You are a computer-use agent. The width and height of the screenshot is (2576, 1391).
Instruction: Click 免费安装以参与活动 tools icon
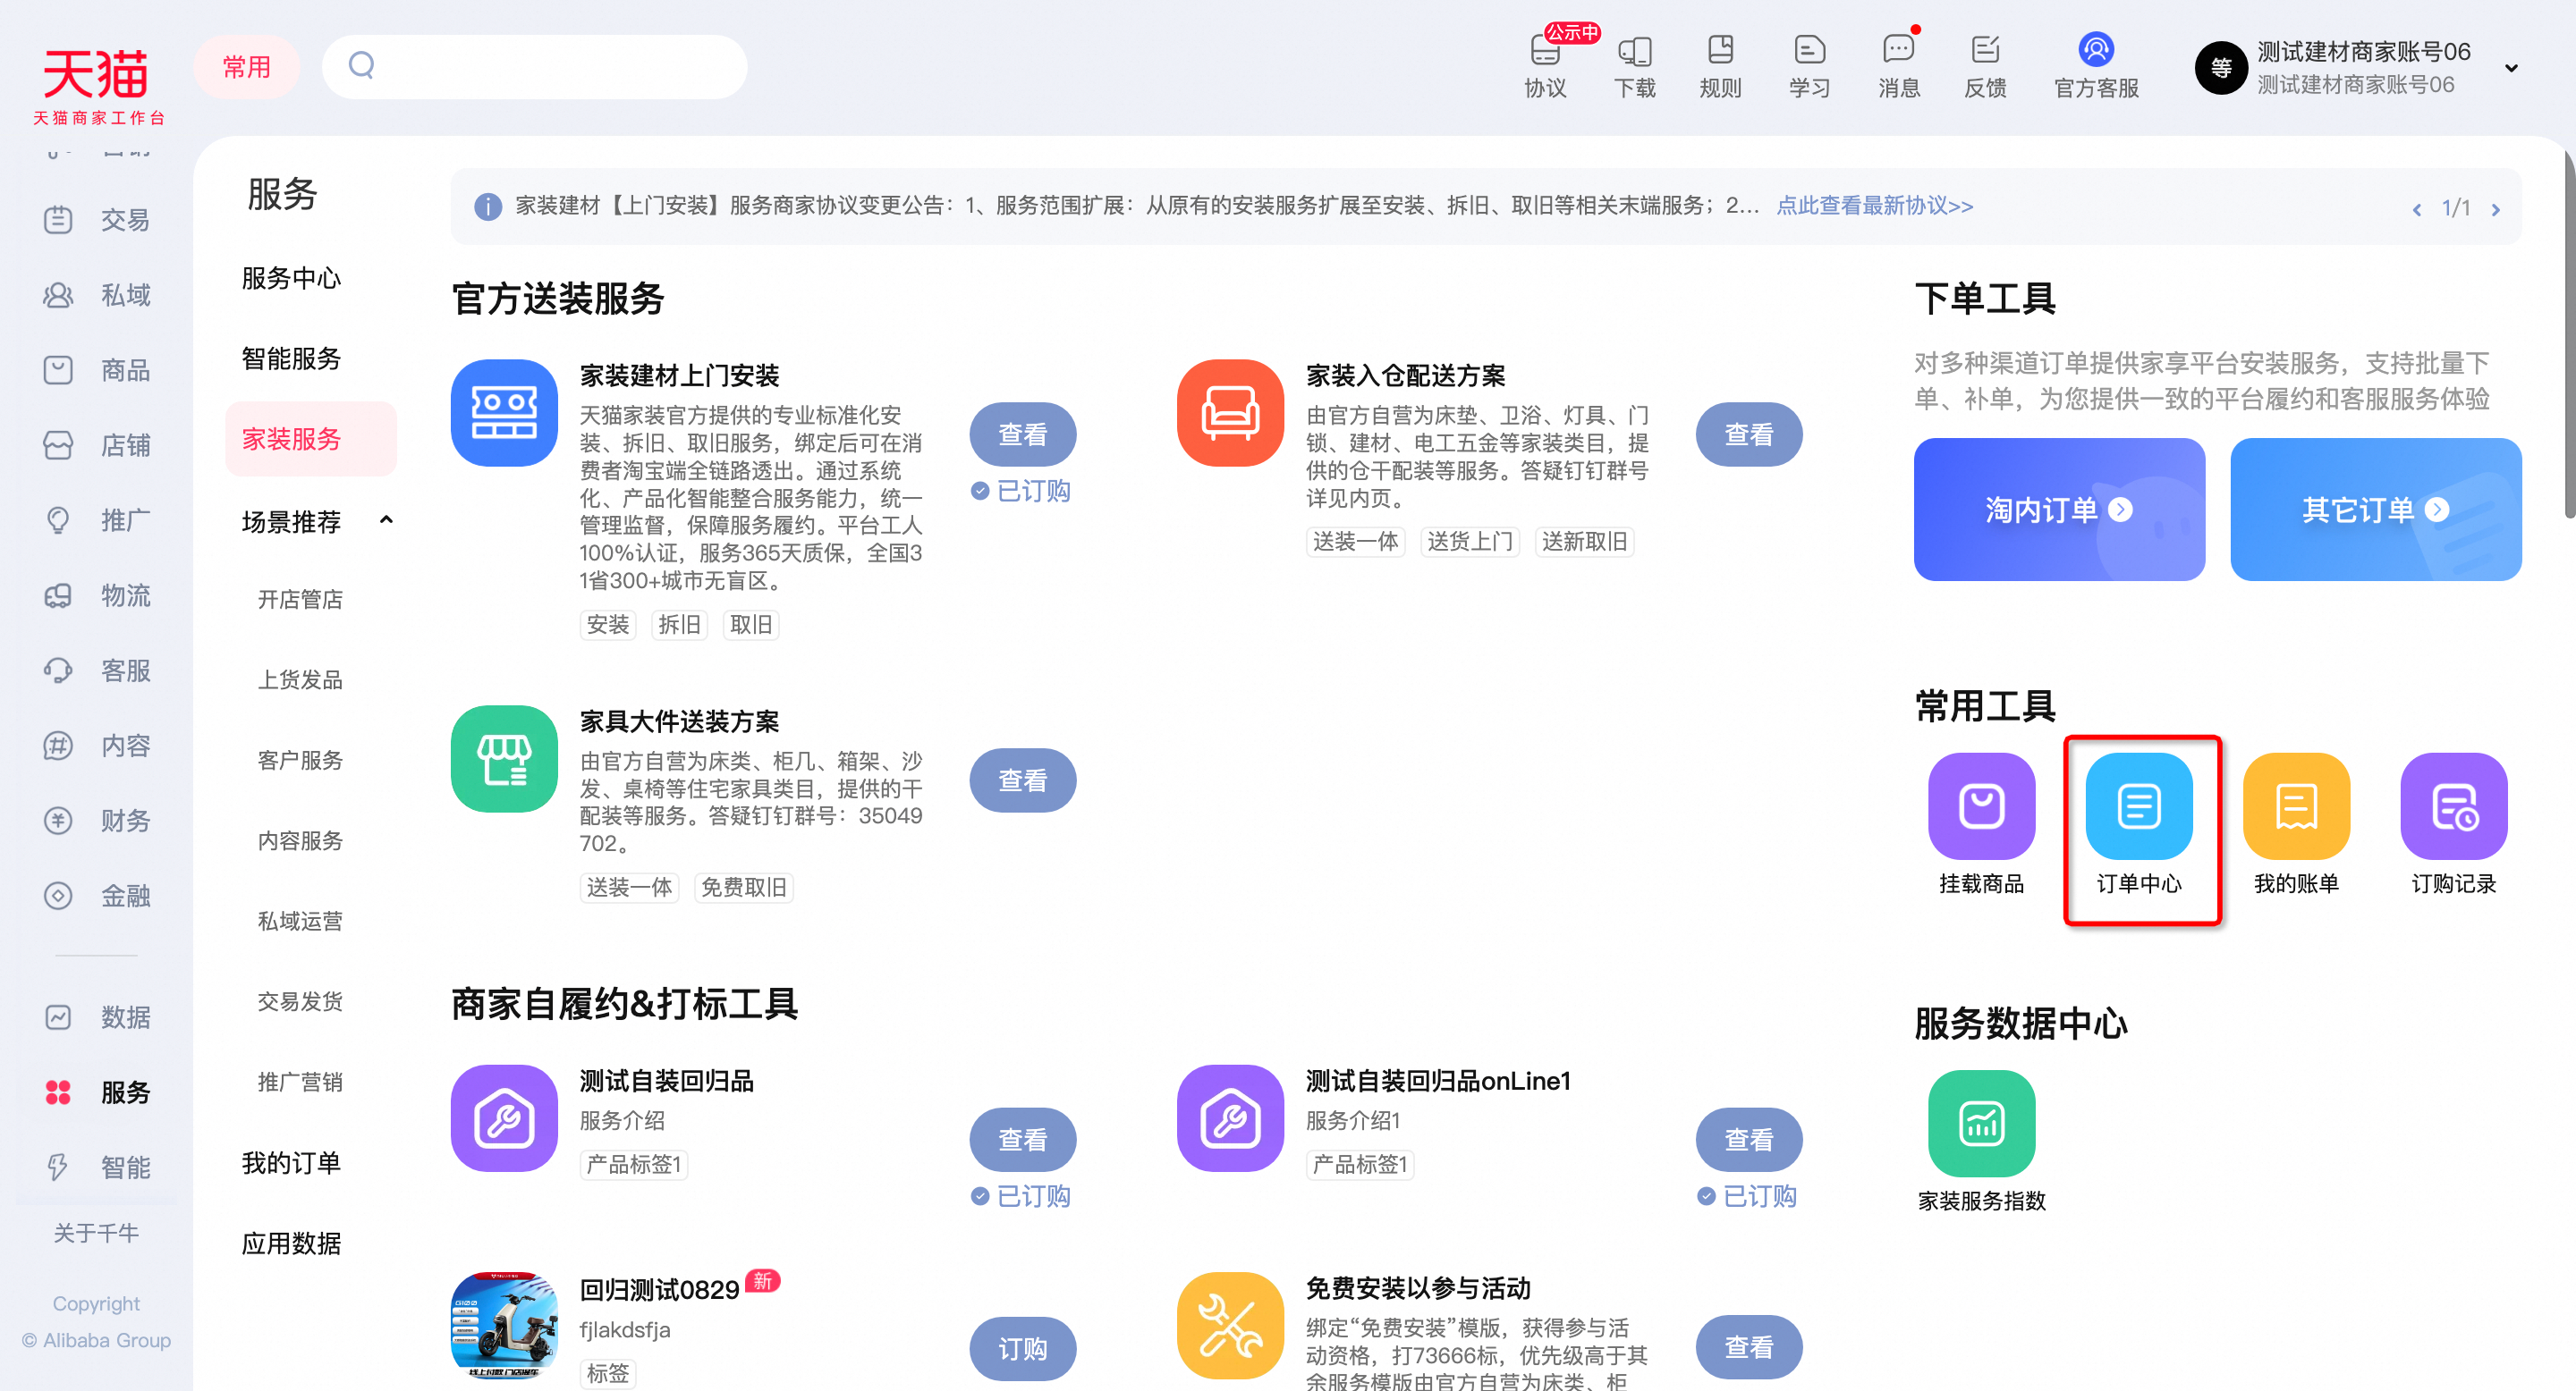pos(1230,1325)
